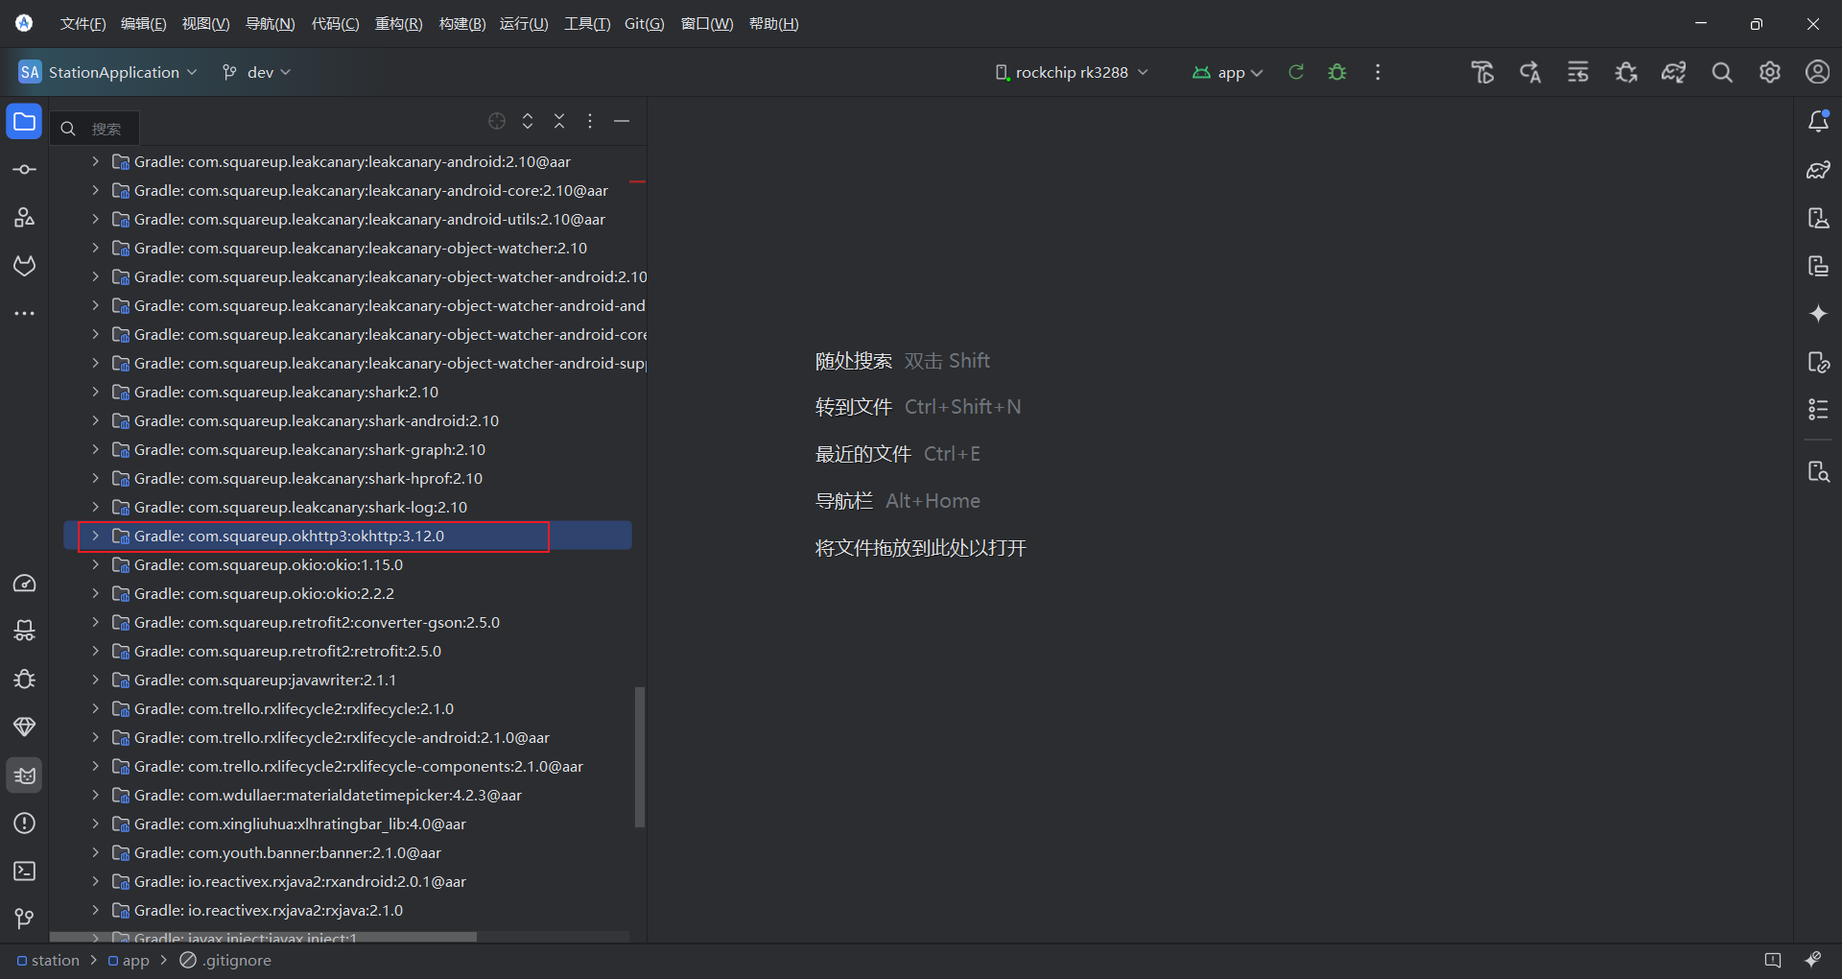The height and width of the screenshot is (979, 1842).
Task: Open the rockchip rk3288 device dropdown
Action: (1072, 72)
